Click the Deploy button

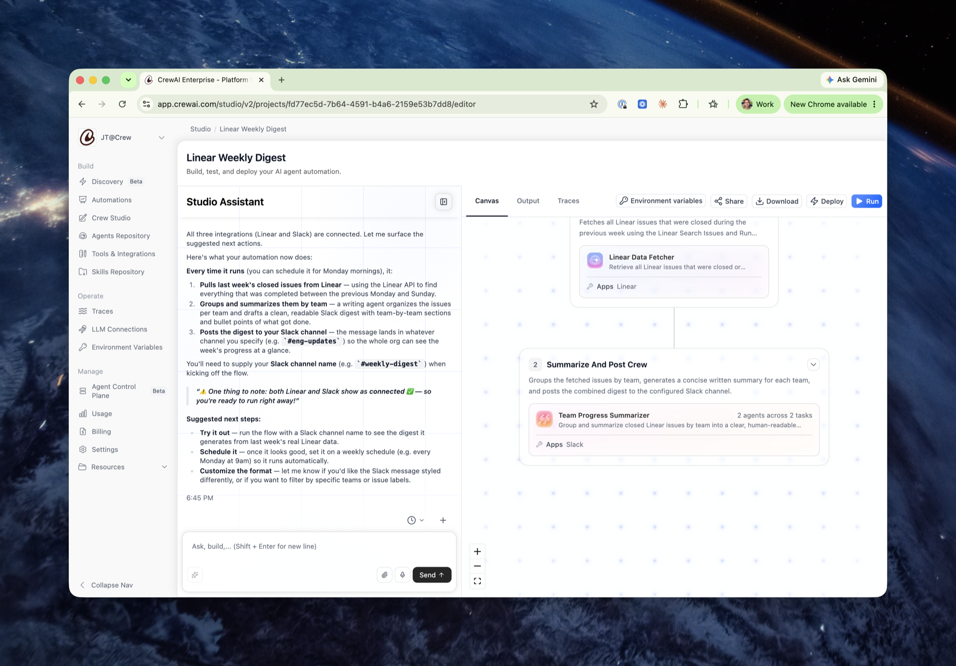827,201
